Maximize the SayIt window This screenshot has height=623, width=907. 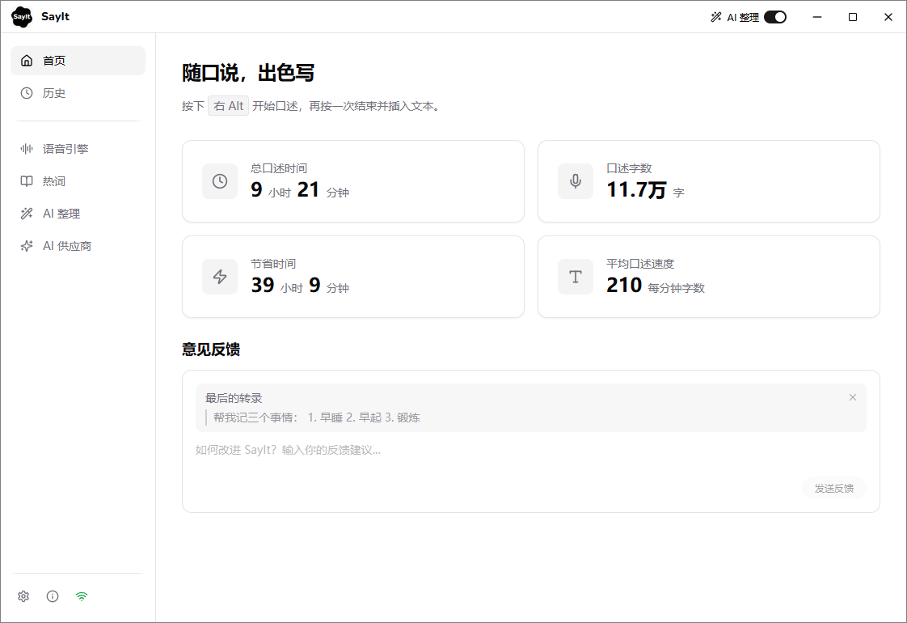point(853,17)
